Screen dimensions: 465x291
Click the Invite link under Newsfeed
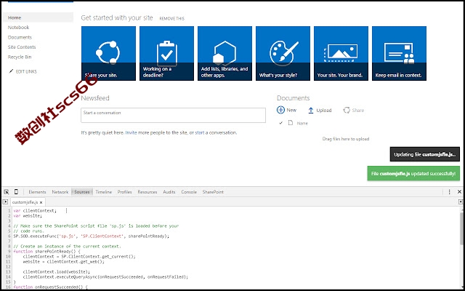pos(131,132)
